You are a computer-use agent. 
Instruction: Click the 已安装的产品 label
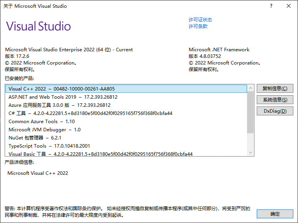click(19, 78)
